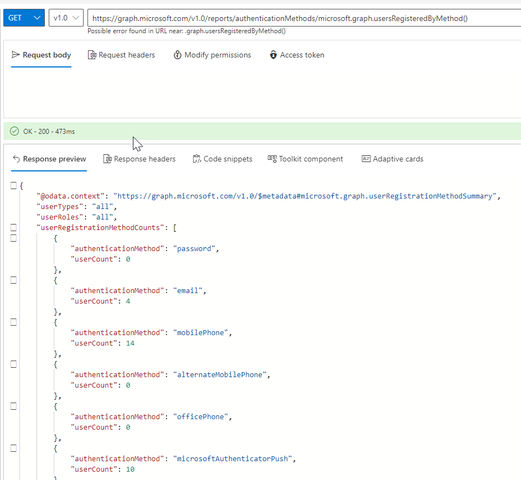Click the "Possible error found in URL" warning

pos(187,31)
